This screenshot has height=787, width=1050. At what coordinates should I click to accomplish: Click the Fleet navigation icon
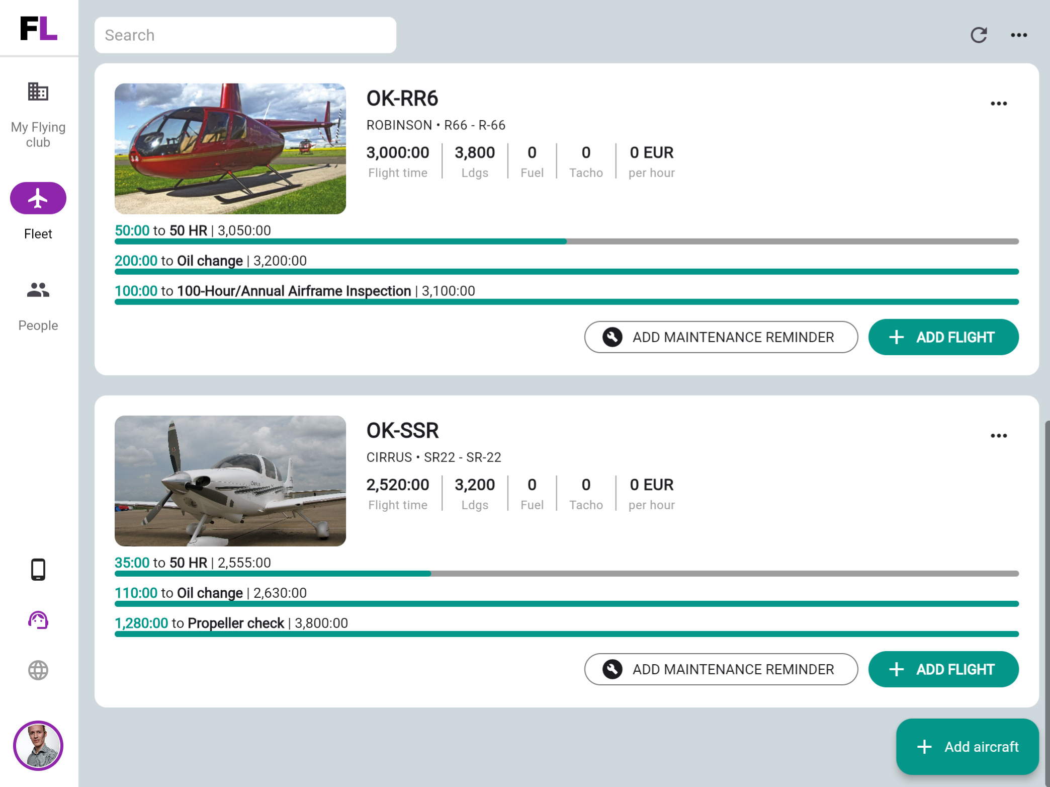(38, 198)
